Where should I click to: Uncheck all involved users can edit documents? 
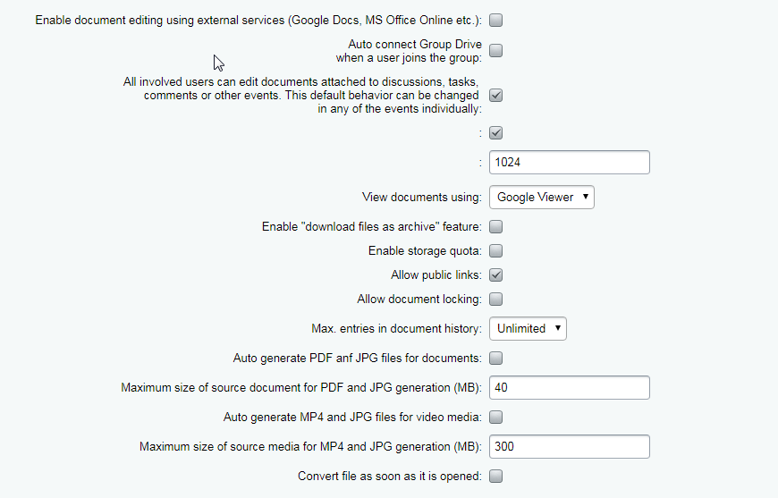coord(495,96)
